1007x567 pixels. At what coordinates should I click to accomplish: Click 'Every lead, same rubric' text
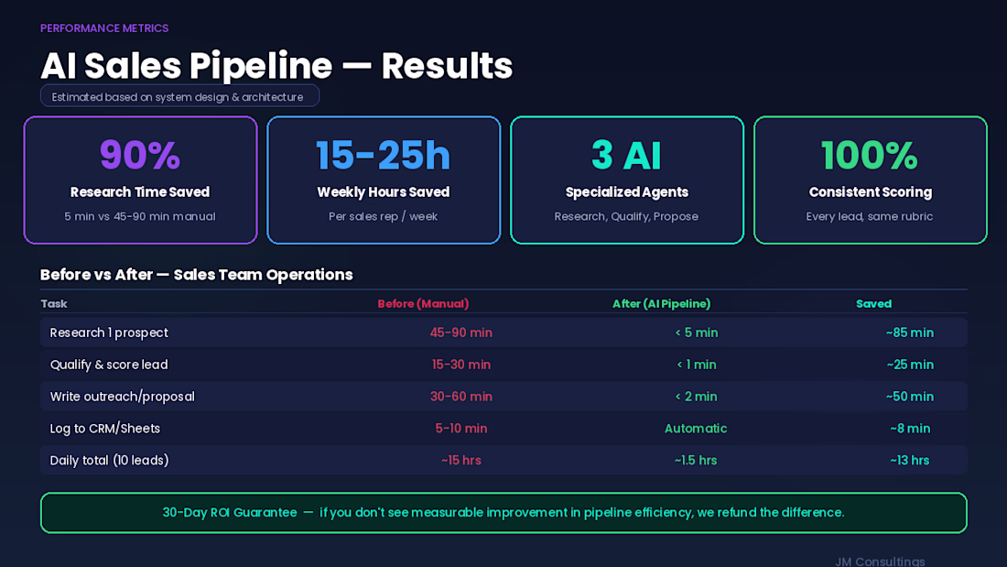click(x=870, y=217)
